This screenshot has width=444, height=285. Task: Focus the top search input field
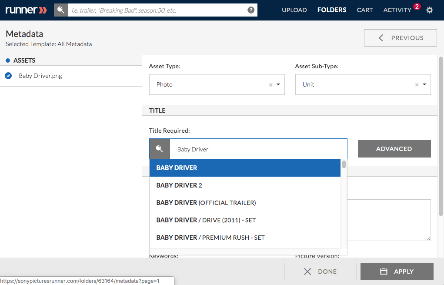coord(163,10)
